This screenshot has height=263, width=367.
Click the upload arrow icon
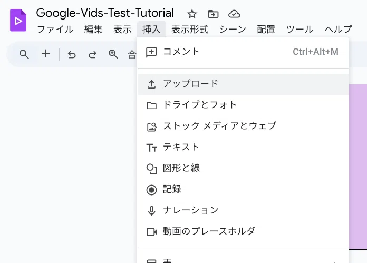pyautogui.click(x=151, y=84)
